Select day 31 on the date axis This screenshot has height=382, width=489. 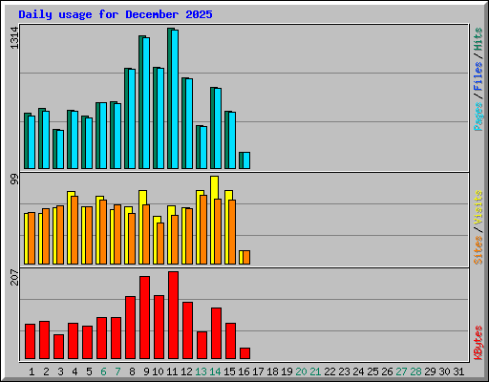pyautogui.click(x=458, y=371)
